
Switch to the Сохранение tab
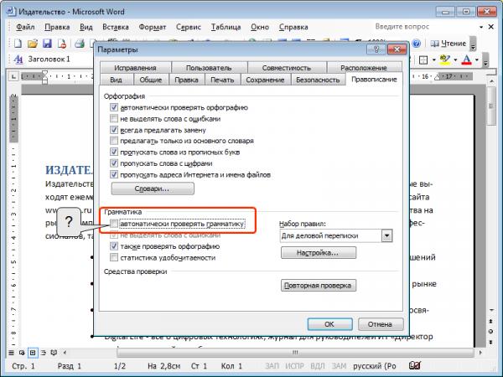pos(265,80)
